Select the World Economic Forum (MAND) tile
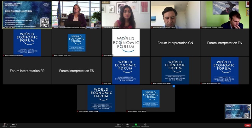The width and height of the screenshot is (252, 128). point(27,43)
